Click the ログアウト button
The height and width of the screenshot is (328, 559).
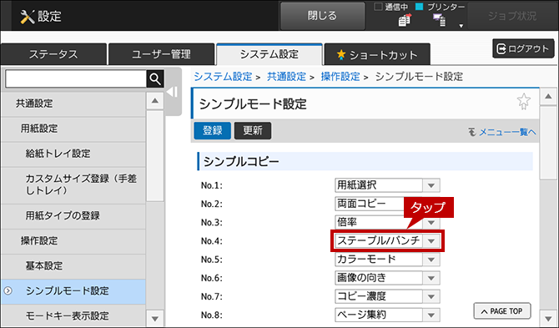(x=523, y=48)
